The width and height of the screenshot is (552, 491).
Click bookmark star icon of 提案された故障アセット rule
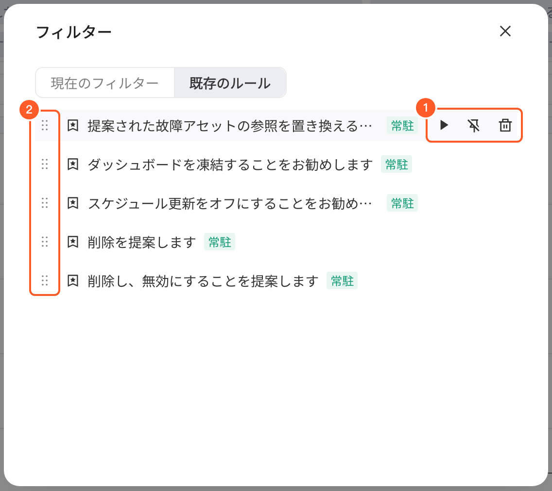pos(73,125)
